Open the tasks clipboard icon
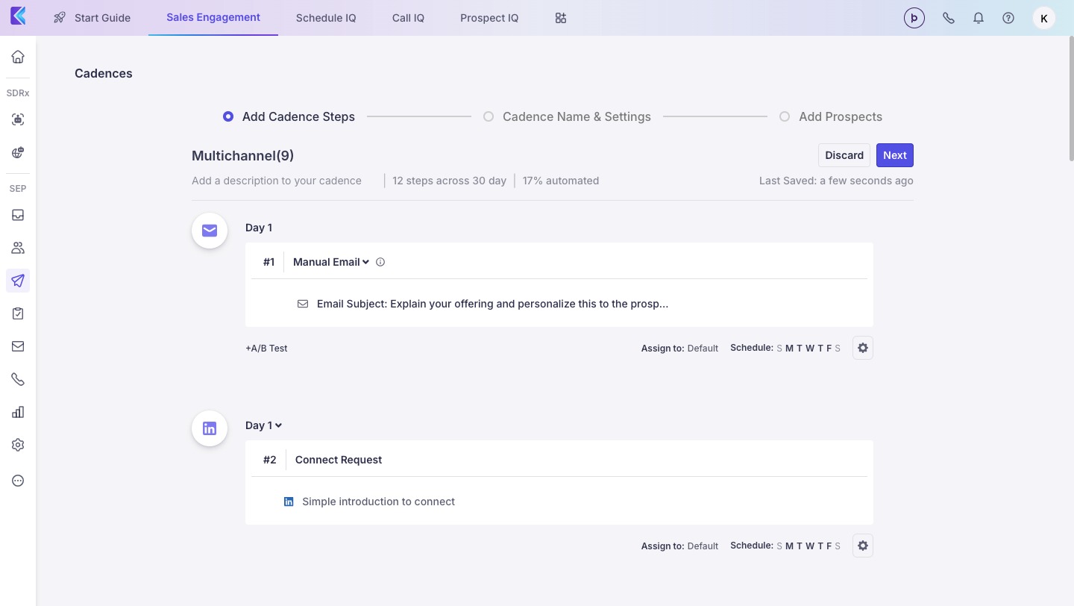Image resolution: width=1074 pixels, height=606 pixels. pos(18,313)
